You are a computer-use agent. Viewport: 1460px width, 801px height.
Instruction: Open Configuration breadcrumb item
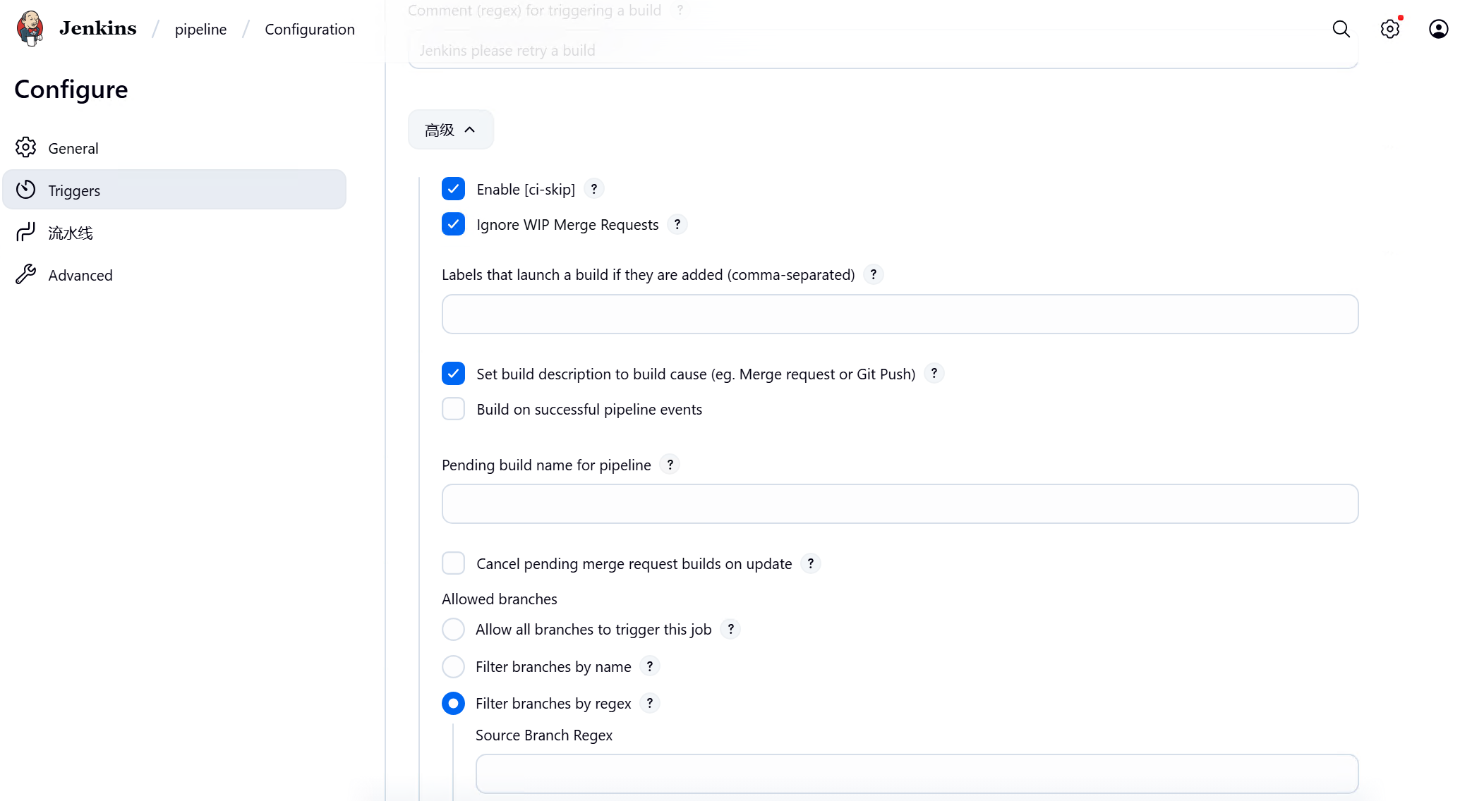[310, 29]
